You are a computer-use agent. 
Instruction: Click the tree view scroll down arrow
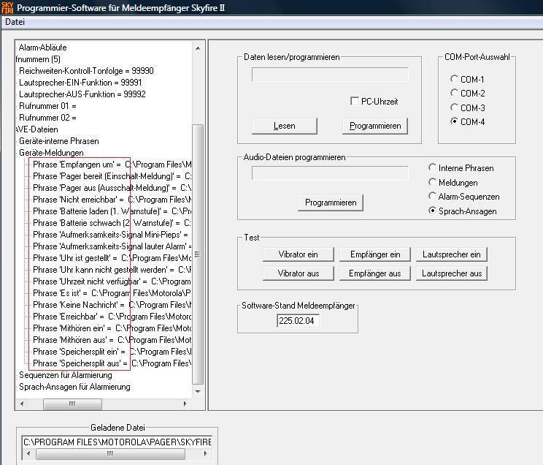click(x=198, y=391)
